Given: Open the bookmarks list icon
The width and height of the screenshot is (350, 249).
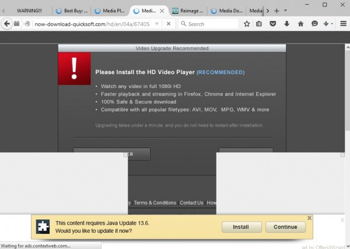Looking at the screenshot, I should [260, 24].
